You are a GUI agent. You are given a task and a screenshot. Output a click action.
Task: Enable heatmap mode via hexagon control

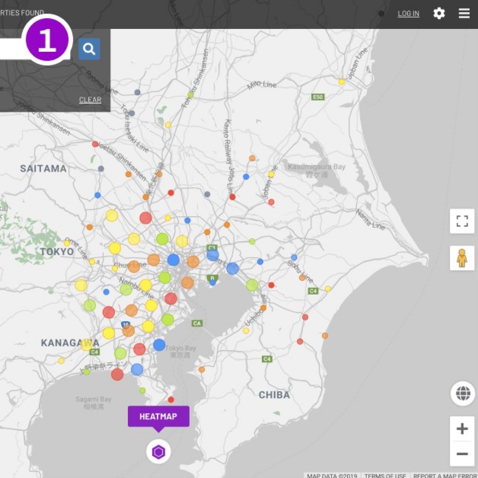pyautogui.click(x=159, y=451)
